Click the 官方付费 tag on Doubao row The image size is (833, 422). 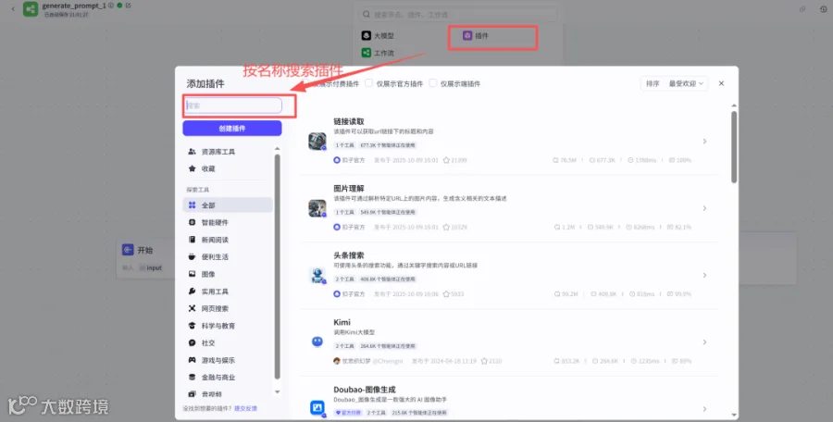[x=348, y=413]
